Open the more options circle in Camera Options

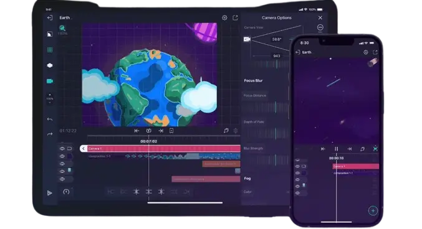click(320, 27)
